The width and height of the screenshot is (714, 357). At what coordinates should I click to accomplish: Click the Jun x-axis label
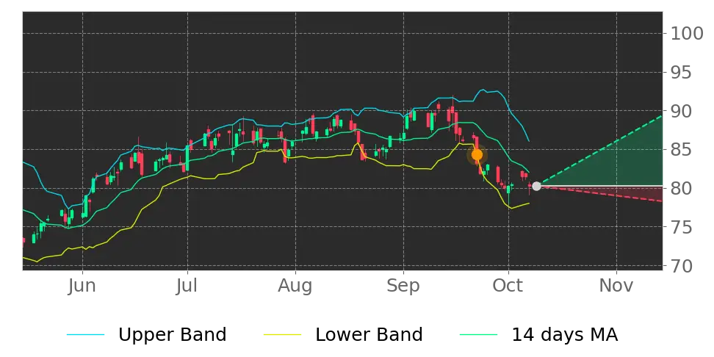point(82,286)
